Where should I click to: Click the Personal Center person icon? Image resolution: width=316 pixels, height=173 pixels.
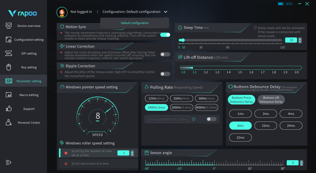click(9, 122)
